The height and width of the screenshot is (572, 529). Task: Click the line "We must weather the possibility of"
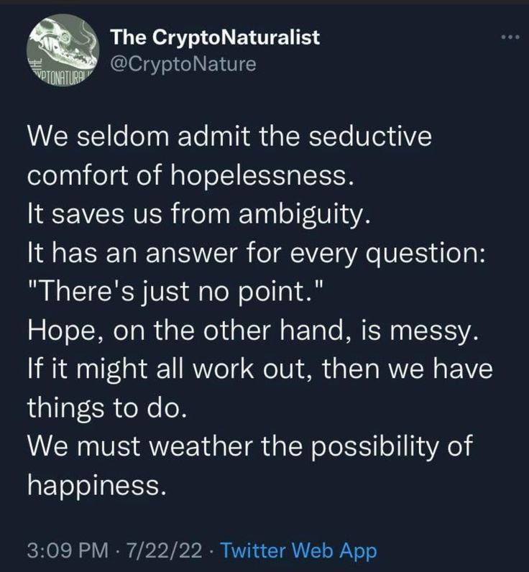point(251,446)
